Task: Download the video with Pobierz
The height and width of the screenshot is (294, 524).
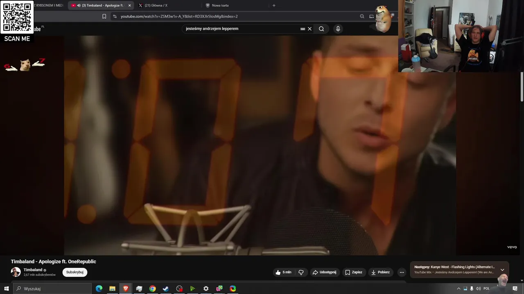Action: [x=380, y=272]
